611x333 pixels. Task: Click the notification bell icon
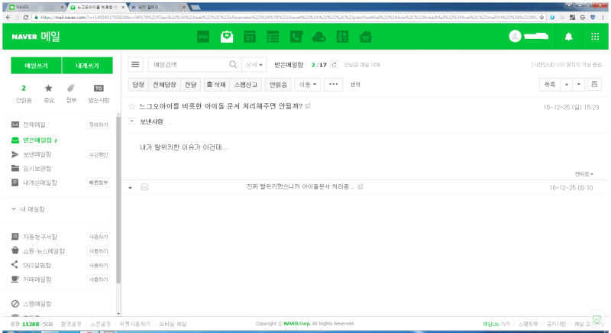click(568, 37)
